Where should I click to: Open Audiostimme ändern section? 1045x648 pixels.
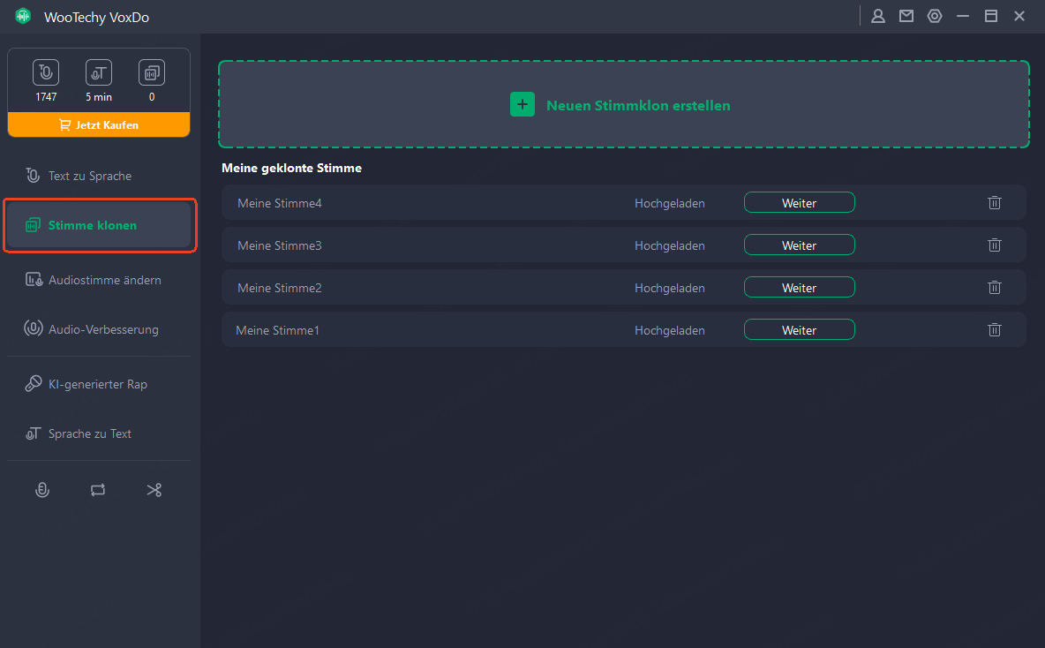point(104,280)
